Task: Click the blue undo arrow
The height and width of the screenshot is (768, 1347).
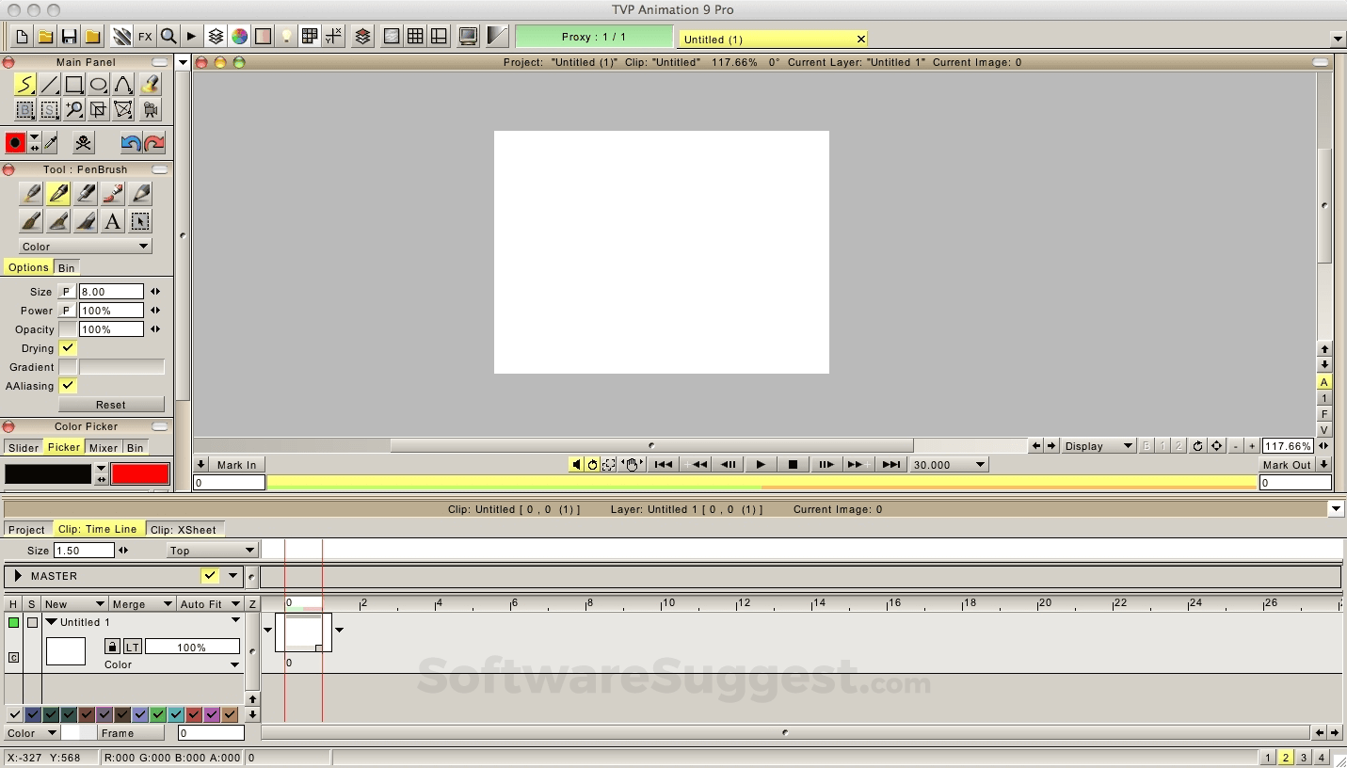Action: (131, 143)
